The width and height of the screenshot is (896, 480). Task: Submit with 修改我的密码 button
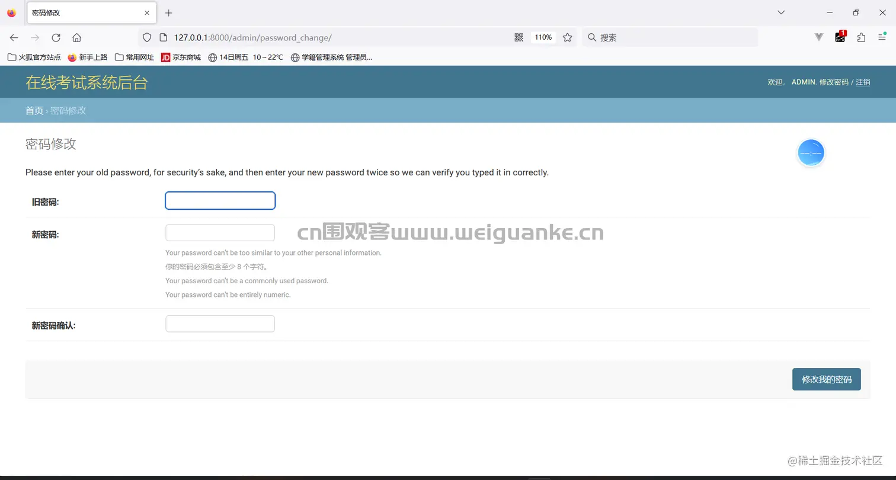tap(826, 379)
